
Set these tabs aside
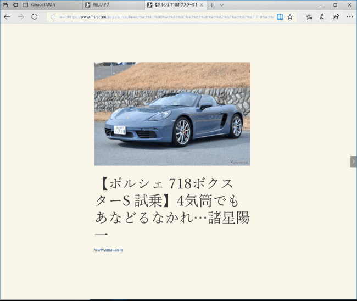15,5
